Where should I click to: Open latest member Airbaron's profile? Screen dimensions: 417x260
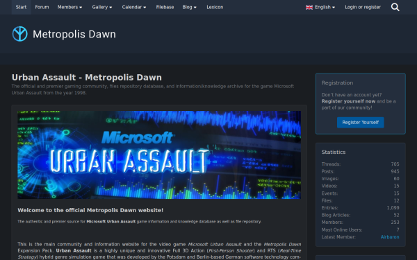[390, 237]
